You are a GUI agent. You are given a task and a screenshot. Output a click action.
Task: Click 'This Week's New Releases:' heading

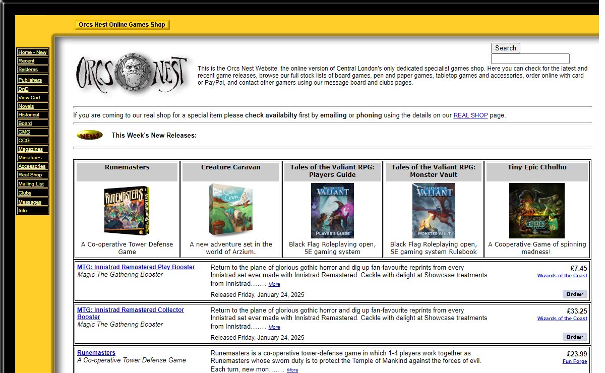pos(154,135)
